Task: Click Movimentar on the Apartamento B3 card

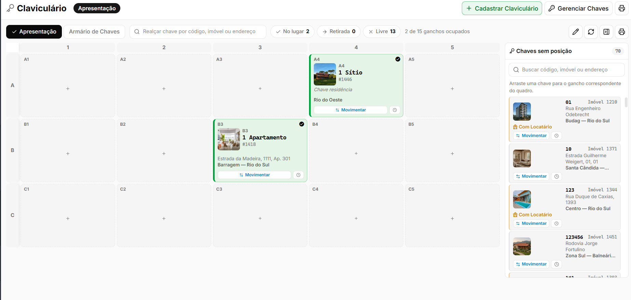Action: tap(255, 175)
